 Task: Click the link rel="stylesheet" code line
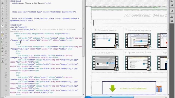pyautogui.click(x=45, y=20)
